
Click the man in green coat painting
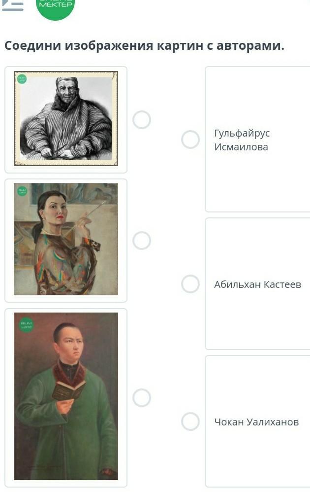point(66,396)
